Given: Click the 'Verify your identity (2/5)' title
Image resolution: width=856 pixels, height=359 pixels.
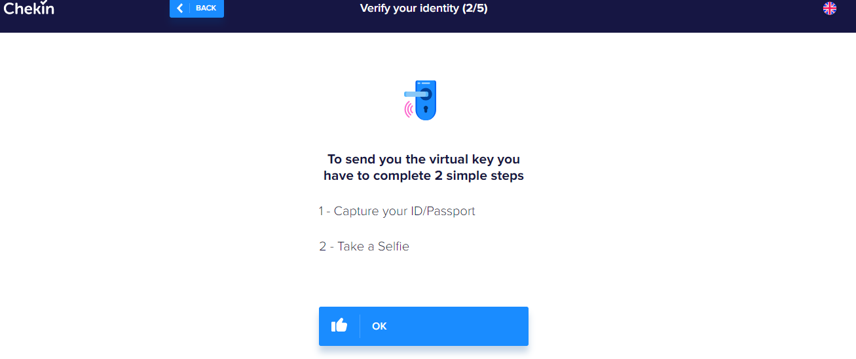Looking at the screenshot, I should point(424,9).
